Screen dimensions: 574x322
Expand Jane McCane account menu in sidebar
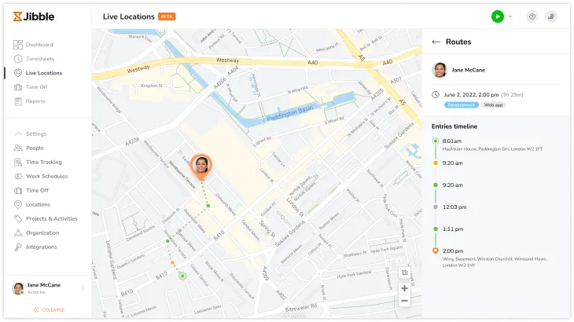tap(83, 289)
